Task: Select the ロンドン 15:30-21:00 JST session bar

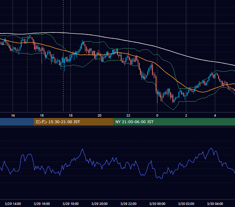Action: [x=73, y=122]
